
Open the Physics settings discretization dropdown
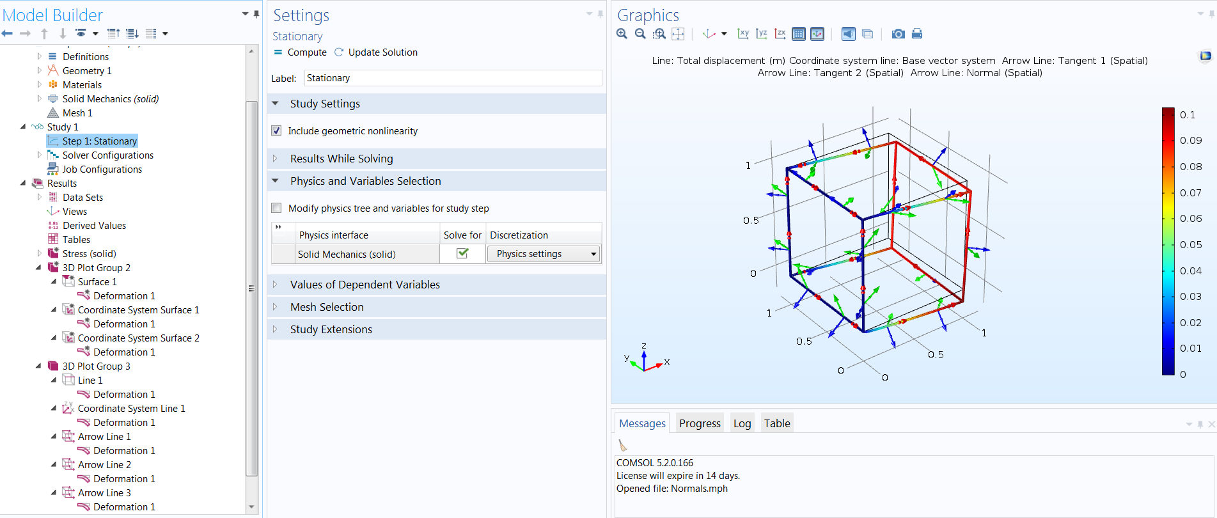coord(544,254)
